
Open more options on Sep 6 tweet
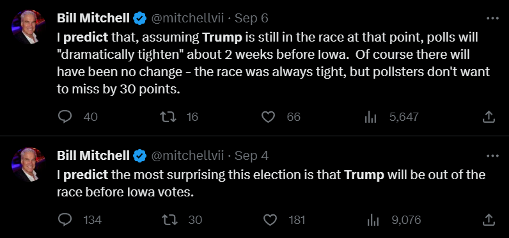click(x=492, y=19)
